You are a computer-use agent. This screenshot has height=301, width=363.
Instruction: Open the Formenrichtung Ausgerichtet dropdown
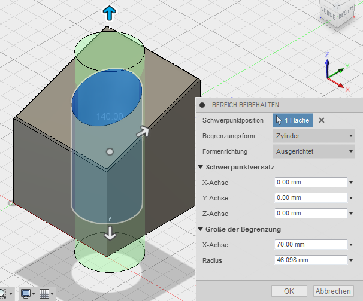(314, 151)
